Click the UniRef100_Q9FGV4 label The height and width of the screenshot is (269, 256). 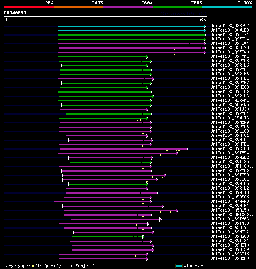230,39
